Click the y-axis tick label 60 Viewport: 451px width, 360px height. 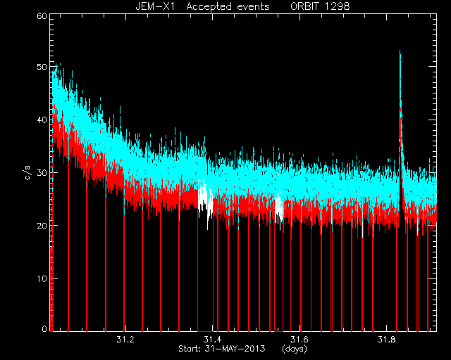tap(42, 16)
